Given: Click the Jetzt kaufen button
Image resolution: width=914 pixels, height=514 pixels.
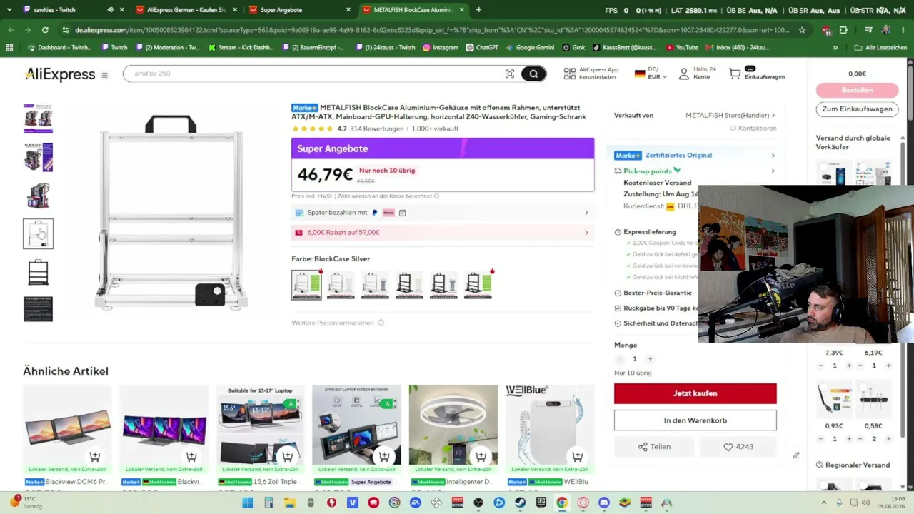Looking at the screenshot, I should [x=695, y=393].
